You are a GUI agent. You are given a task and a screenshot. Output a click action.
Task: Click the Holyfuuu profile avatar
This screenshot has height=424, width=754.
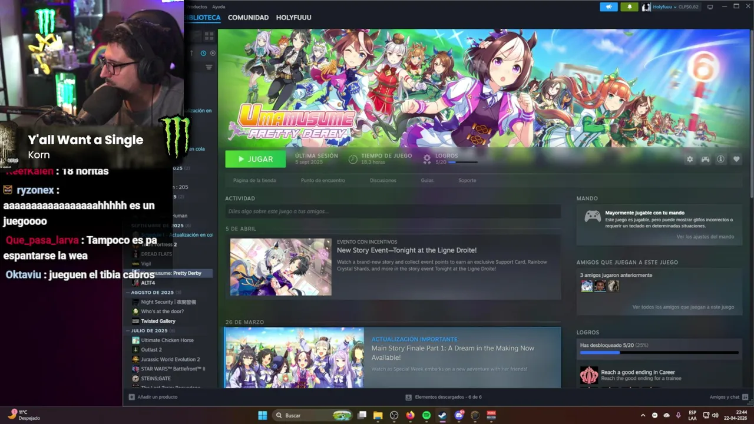(x=646, y=6)
